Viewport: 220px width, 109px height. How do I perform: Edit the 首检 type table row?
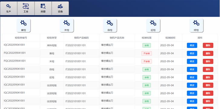click(x=192, y=53)
